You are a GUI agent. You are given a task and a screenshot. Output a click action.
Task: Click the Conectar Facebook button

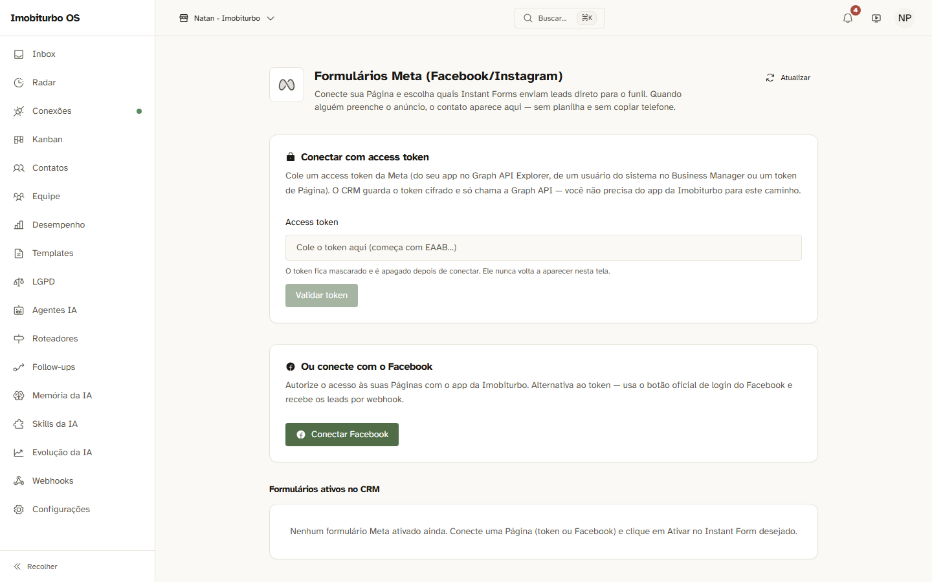(342, 435)
